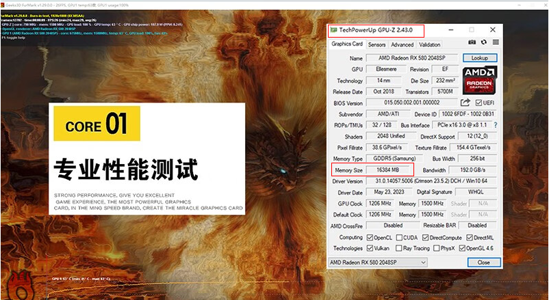Click the Driver Version value 31.0.14057.5006
The height and width of the screenshot is (300, 549).
pos(431,181)
